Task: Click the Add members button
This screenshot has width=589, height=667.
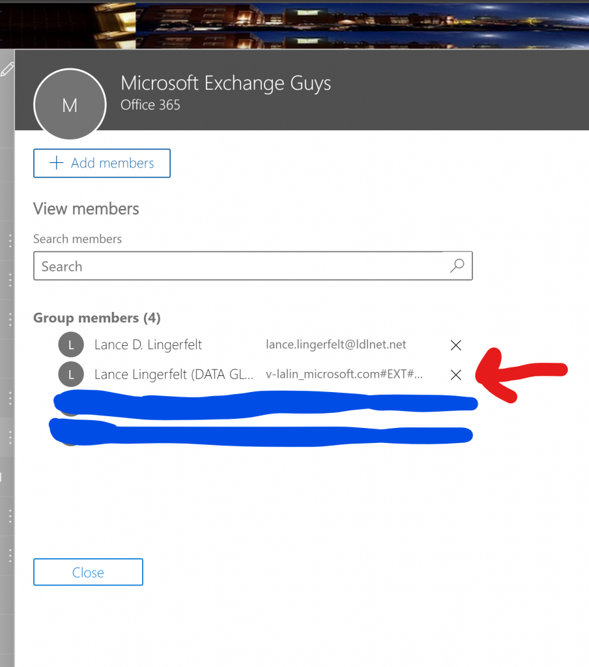Action: click(102, 163)
